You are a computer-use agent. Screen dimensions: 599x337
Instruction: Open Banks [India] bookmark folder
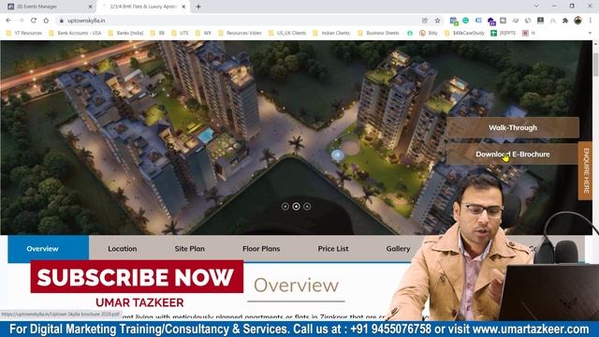tap(125, 34)
